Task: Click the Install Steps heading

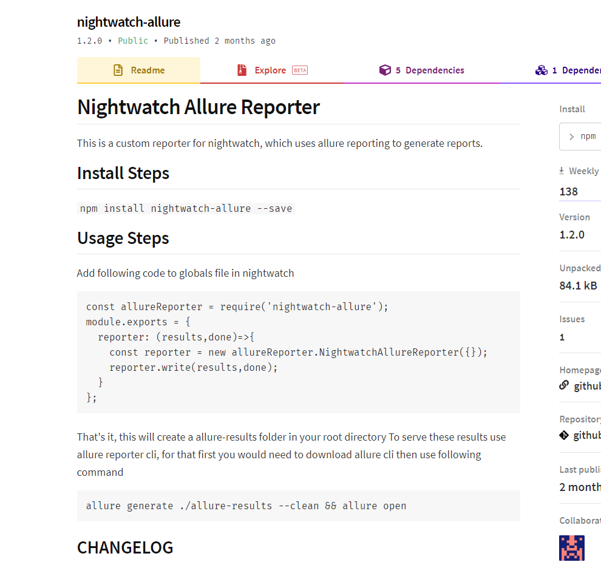Action: [x=123, y=173]
